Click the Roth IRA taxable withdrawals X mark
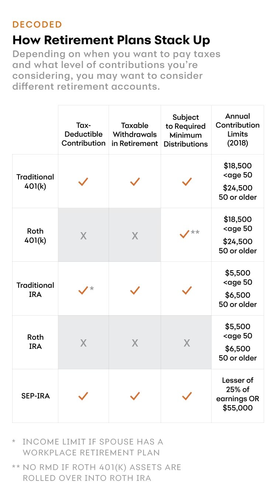Viewport: 277px width, 502px height. pyautogui.click(x=135, y=343)
